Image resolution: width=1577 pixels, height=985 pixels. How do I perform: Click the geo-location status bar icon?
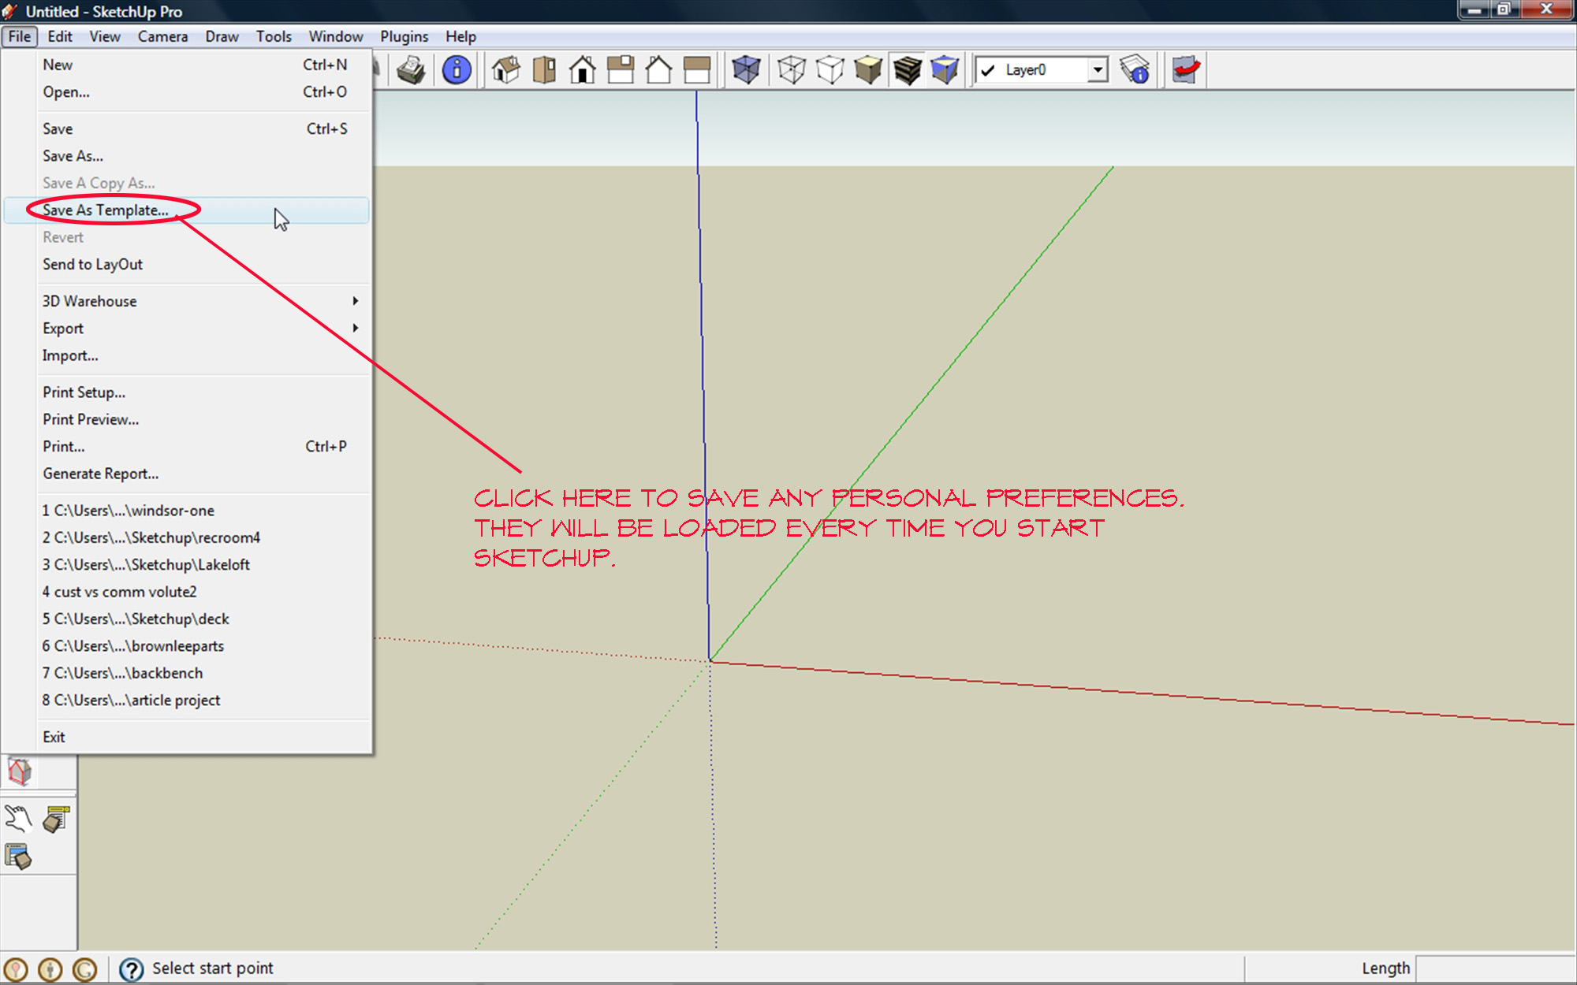pyautogui.click(x=16, y=968)
